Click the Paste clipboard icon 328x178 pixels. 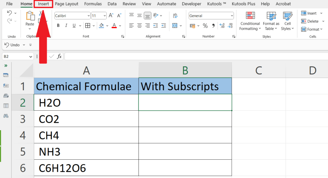point(30,16)
